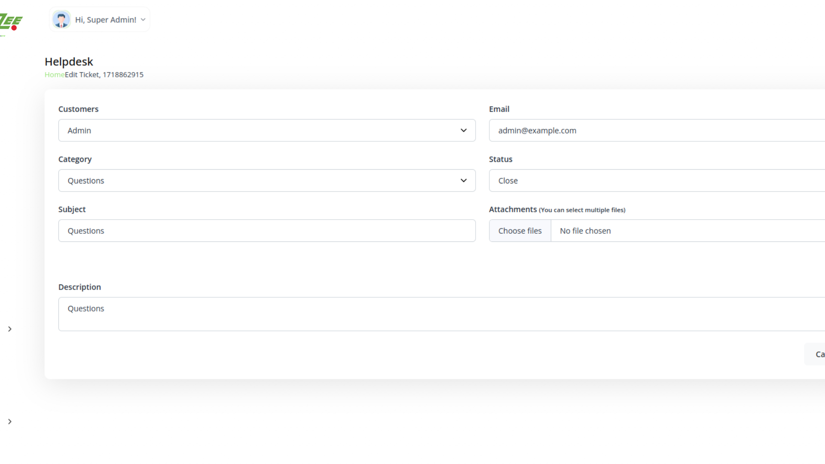Click into the Description text area
825x464 pixels.
(430, 314)
